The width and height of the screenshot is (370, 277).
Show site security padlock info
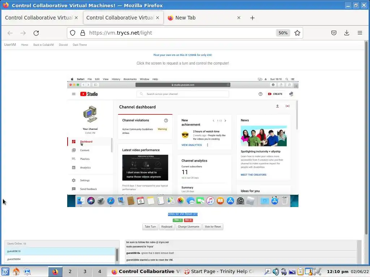[83, 33]
